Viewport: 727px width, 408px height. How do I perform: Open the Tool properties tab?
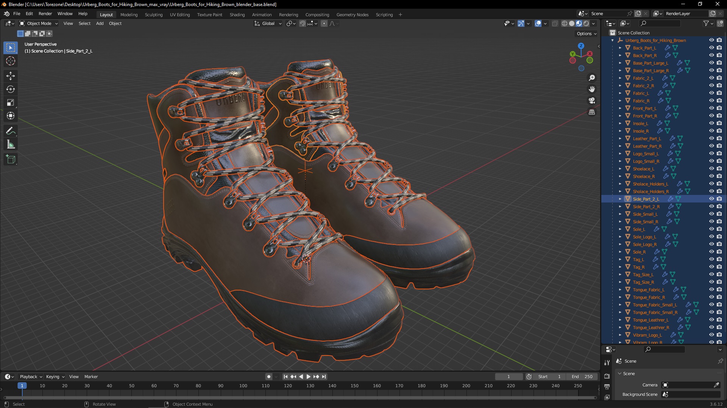(x=607, y=362)
